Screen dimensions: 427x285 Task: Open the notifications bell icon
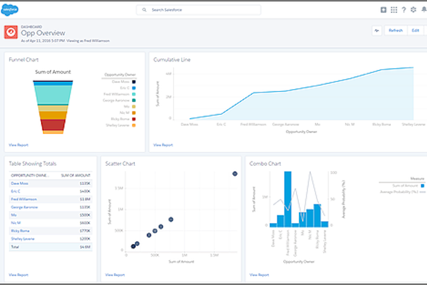(x=424, y=9)
